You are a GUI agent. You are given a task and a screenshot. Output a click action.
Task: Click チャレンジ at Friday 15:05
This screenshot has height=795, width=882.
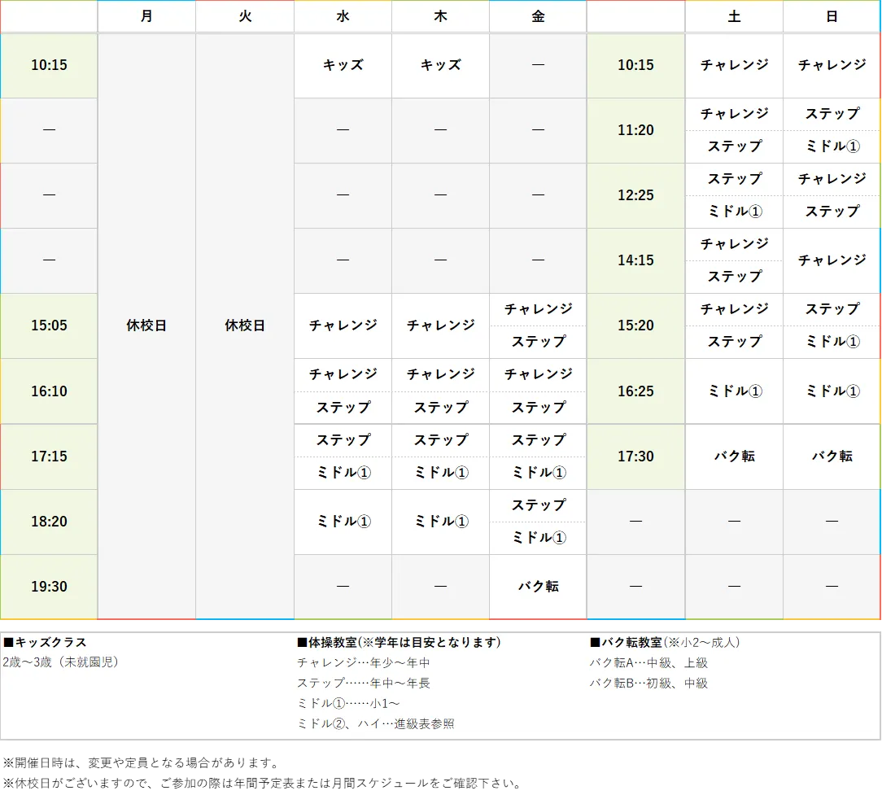tap(537, 310)
